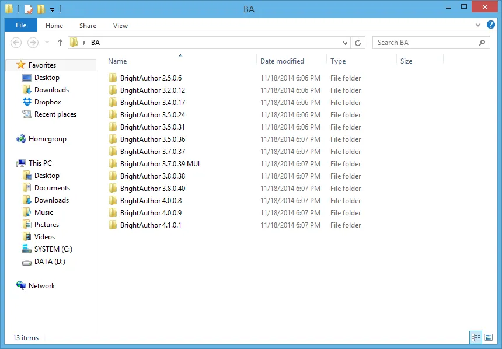The width and height of the screenshot is (502, 349).
Task: Open Downloads under Favorites
Action: 51,90
